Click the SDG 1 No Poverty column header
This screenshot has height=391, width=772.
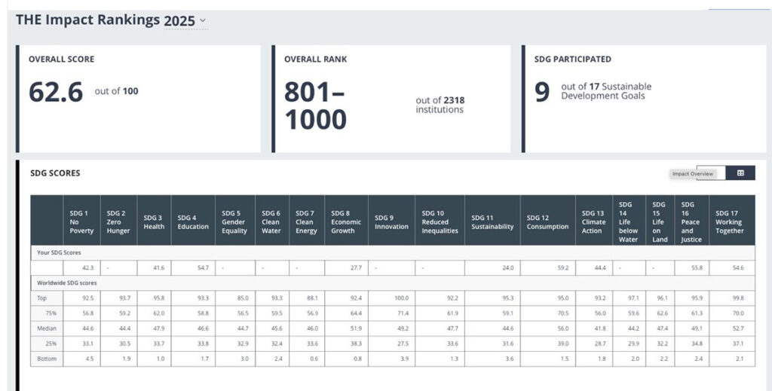tap(81, 221)
